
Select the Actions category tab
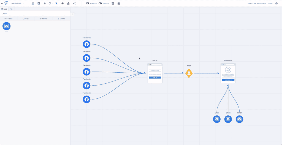[x=44, y=19]
